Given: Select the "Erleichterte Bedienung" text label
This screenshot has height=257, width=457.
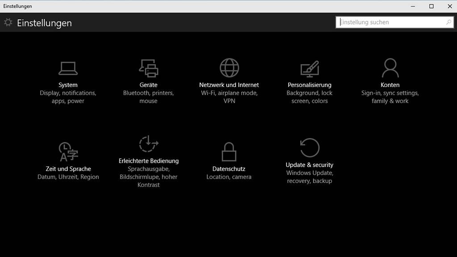Looking at the screenshot, I should 149,161.
